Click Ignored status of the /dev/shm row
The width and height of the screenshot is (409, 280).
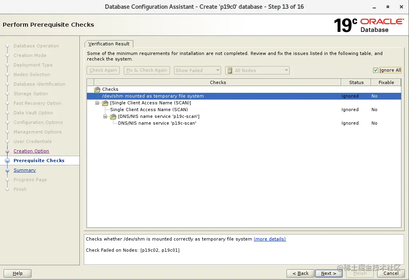pos(350,96)
